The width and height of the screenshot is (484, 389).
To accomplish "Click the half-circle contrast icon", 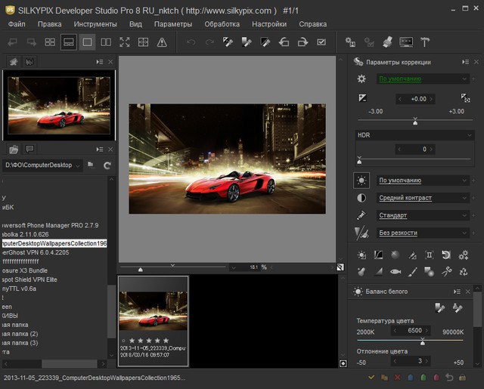I will click(x=361, y=198).
